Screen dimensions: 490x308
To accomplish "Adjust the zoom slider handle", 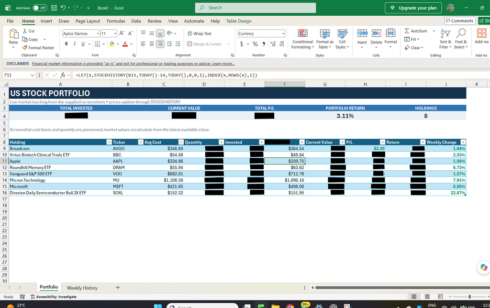I will 469,297.
